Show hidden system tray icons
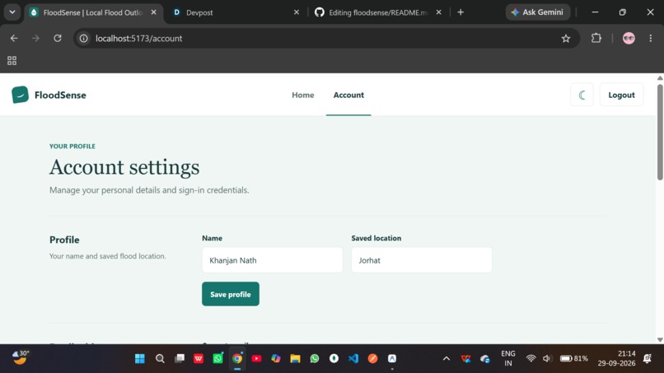Image resolution: width=664 pixels, height=373 pixels. pos(447,359)
